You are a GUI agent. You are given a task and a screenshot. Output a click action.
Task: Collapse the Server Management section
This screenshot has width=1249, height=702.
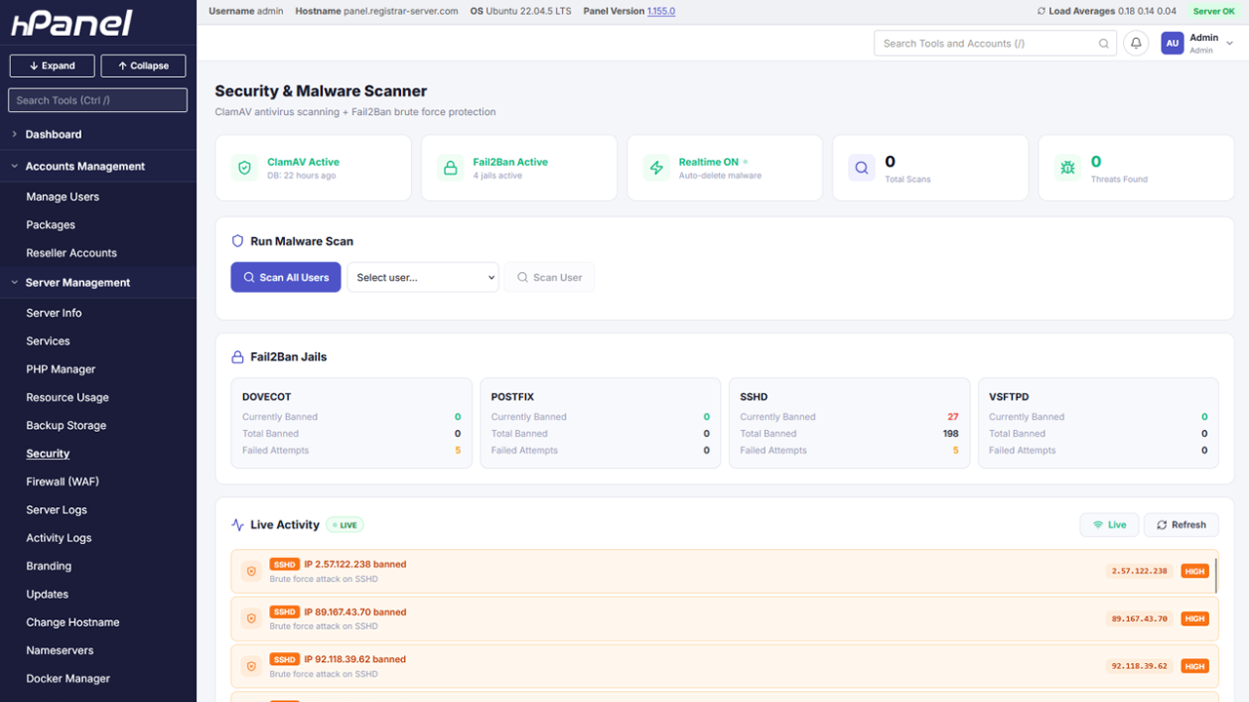[x=98, y=283]
